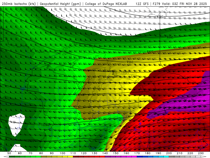This screenshot has width=210, height=158.
Task: Click the 9840 height contour label
Action: (x=170, y=37)
